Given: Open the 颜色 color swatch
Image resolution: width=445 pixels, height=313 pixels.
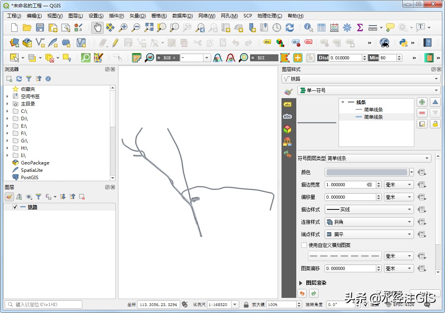Looking at the screenshot, I should pyautogui.click(x=366, y=172).
